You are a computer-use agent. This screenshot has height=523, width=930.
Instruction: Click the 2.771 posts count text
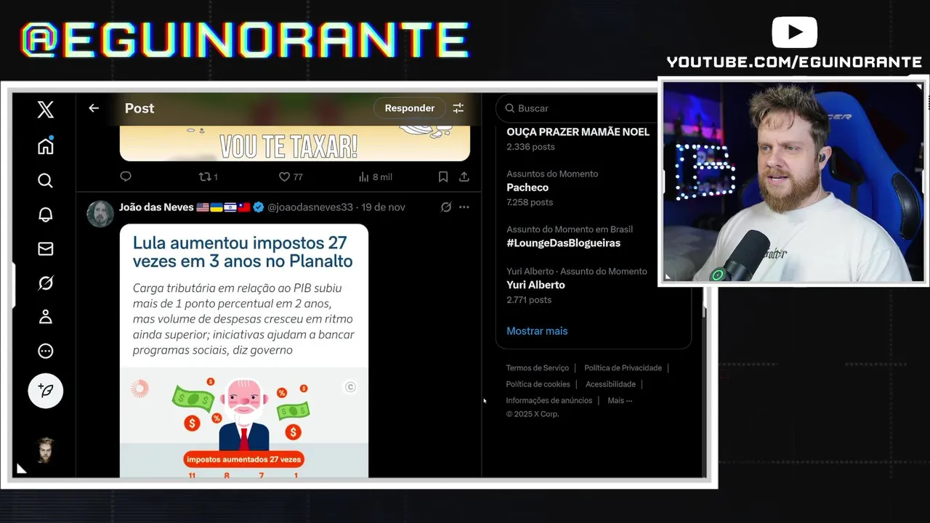click(x=529, y=300)
